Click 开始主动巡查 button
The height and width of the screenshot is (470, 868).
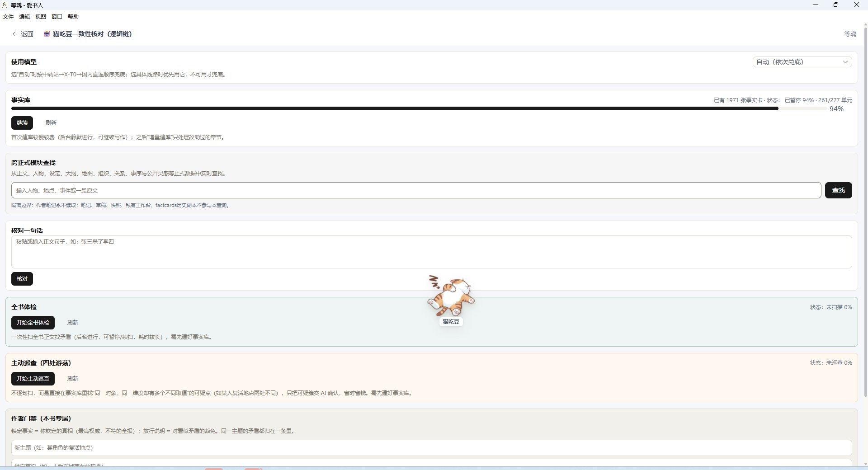click(33, 378)
